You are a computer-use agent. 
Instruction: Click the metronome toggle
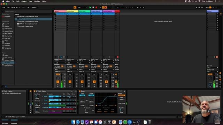click(x=28, y=7)
